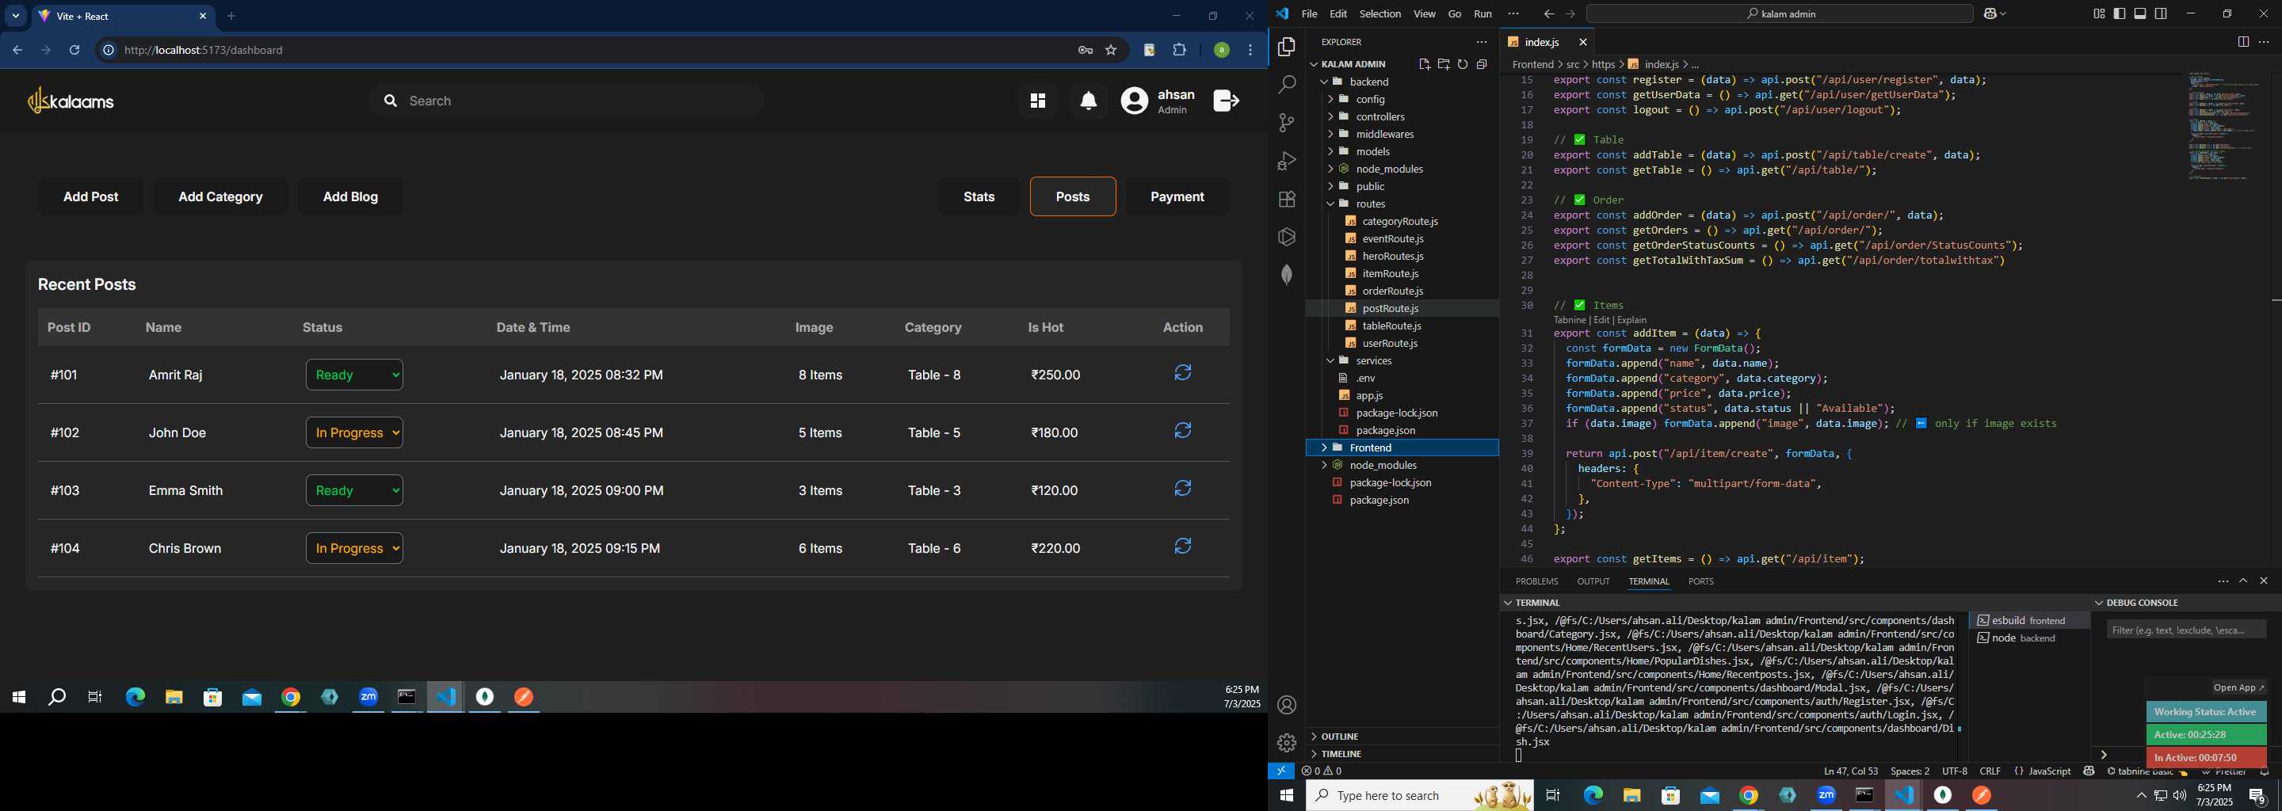Open the View menu in VS Code
Image resolution: width=2282 pixels, height=811 pixels.
1425,13
